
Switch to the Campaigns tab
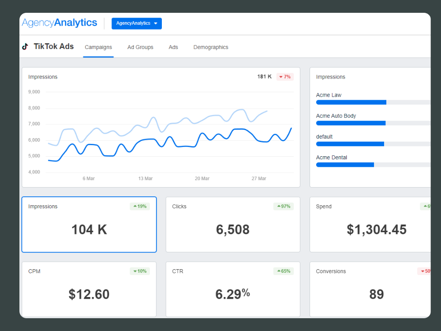(98, 47)
